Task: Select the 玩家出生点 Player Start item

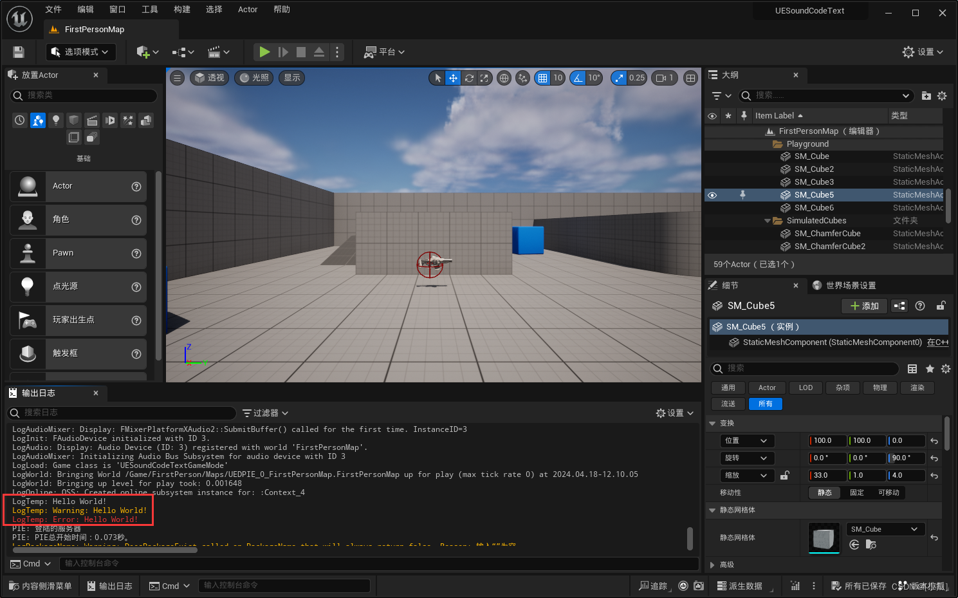Action: coord(78,320)
